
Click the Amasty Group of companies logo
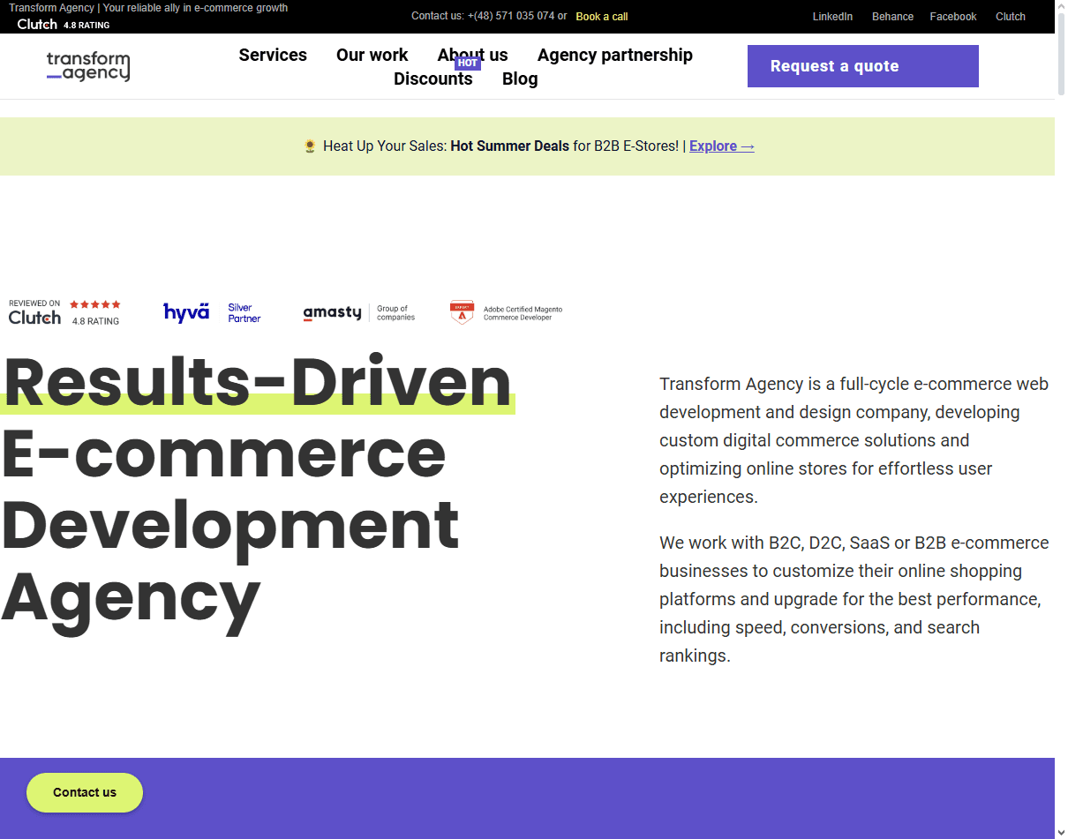359,313
